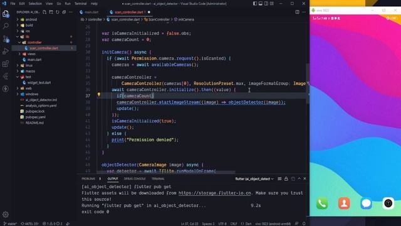Expand the views folder

(x=31, y=54)
